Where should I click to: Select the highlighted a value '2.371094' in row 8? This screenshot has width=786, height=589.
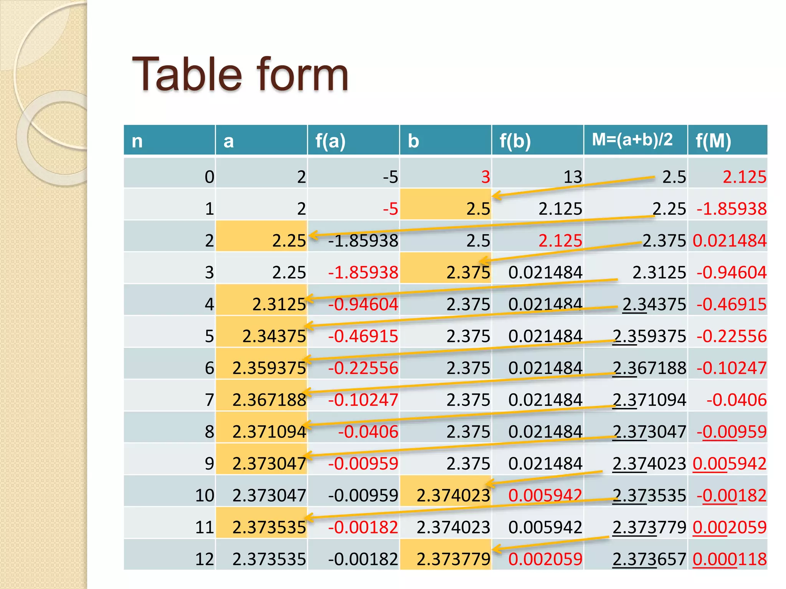(269, 431)
